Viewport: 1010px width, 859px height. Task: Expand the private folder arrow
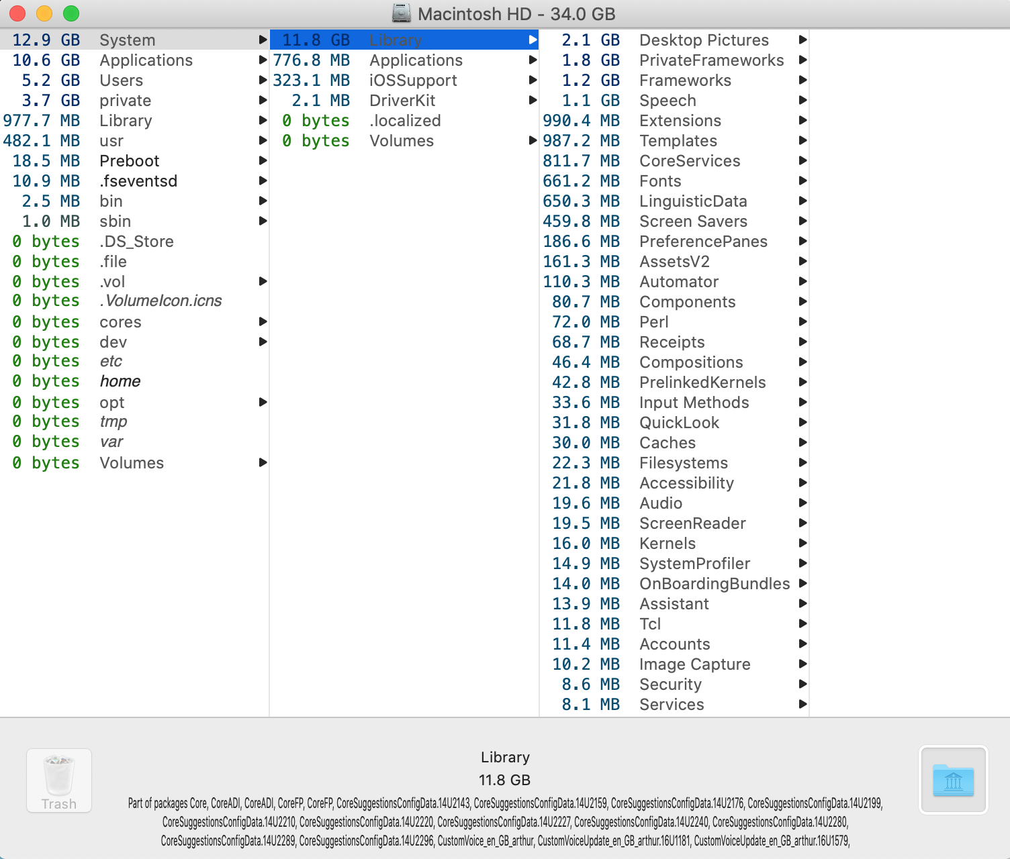263,101
